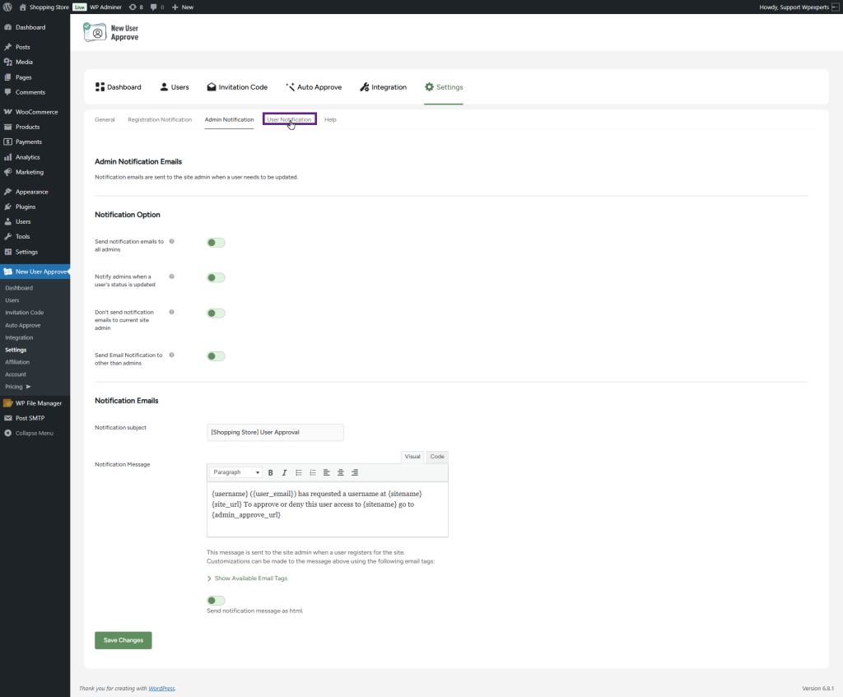Click the Analytics bar chart icon
Screen dimensions: 843x697
[8, 157]
